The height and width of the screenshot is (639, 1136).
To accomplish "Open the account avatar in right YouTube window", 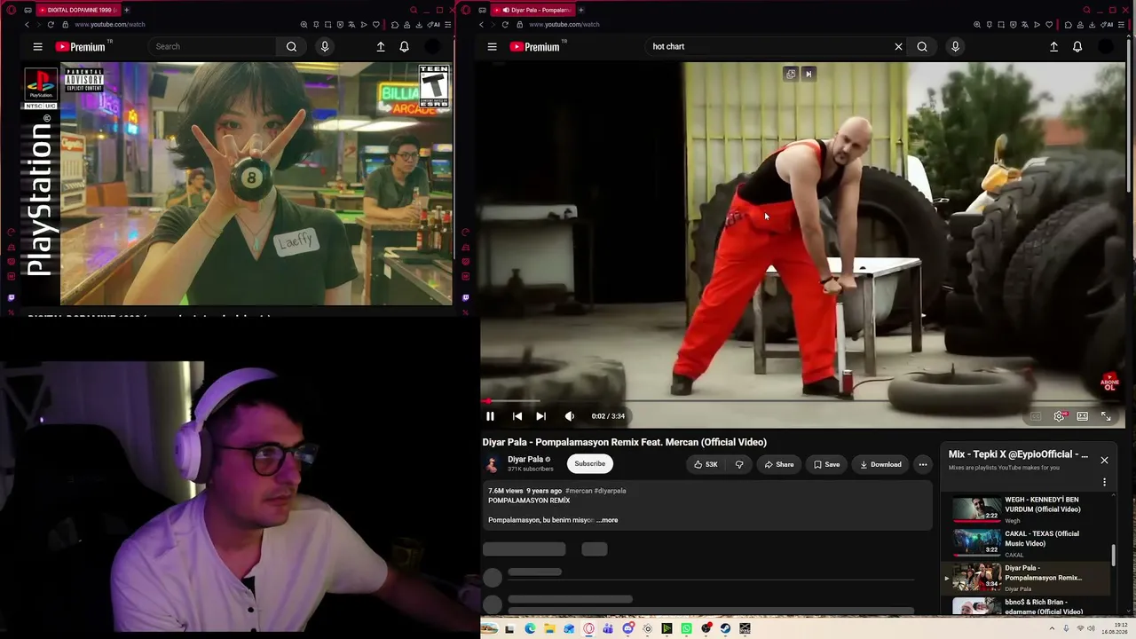I will (x=1106, y=47).
